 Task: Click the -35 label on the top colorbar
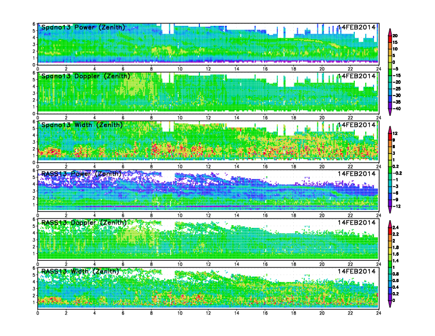point(397,102)
